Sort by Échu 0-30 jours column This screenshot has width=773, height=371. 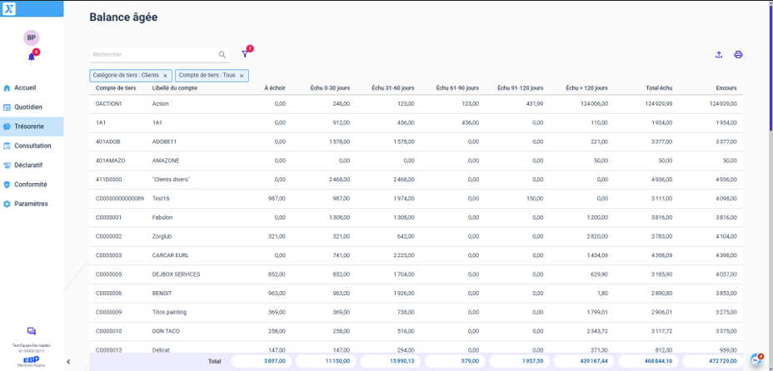pyautogui.click(x=331, y=88)
